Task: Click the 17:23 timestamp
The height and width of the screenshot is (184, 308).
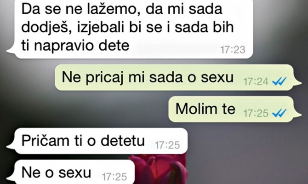Action: [x=233, y=50]
